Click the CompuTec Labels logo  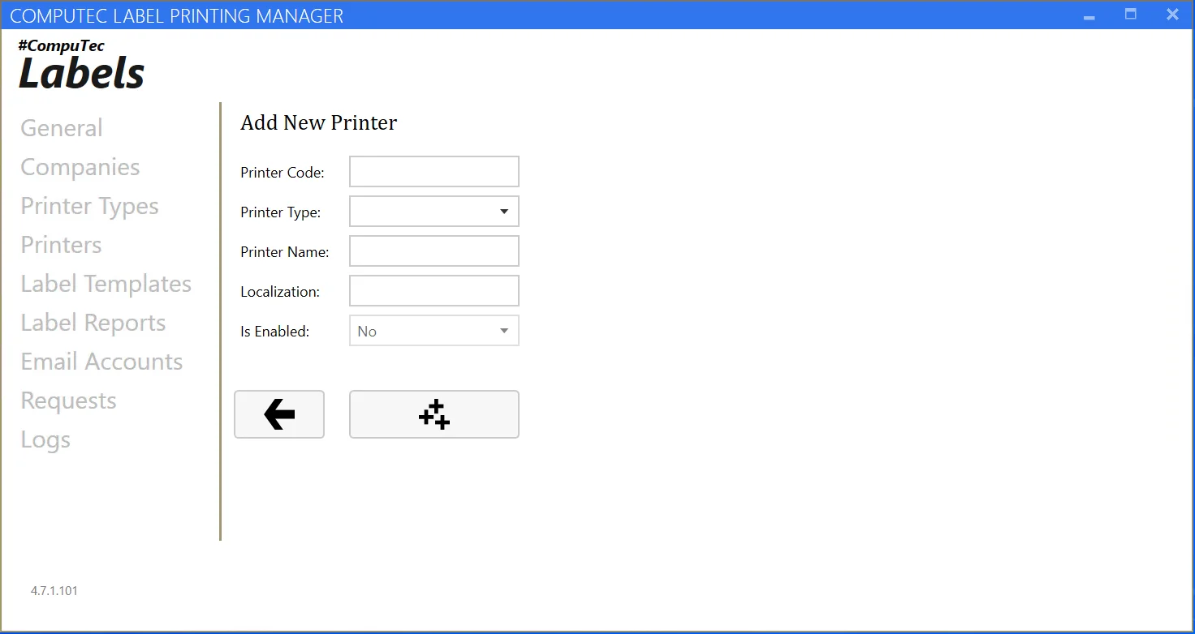tap(81, 65)
